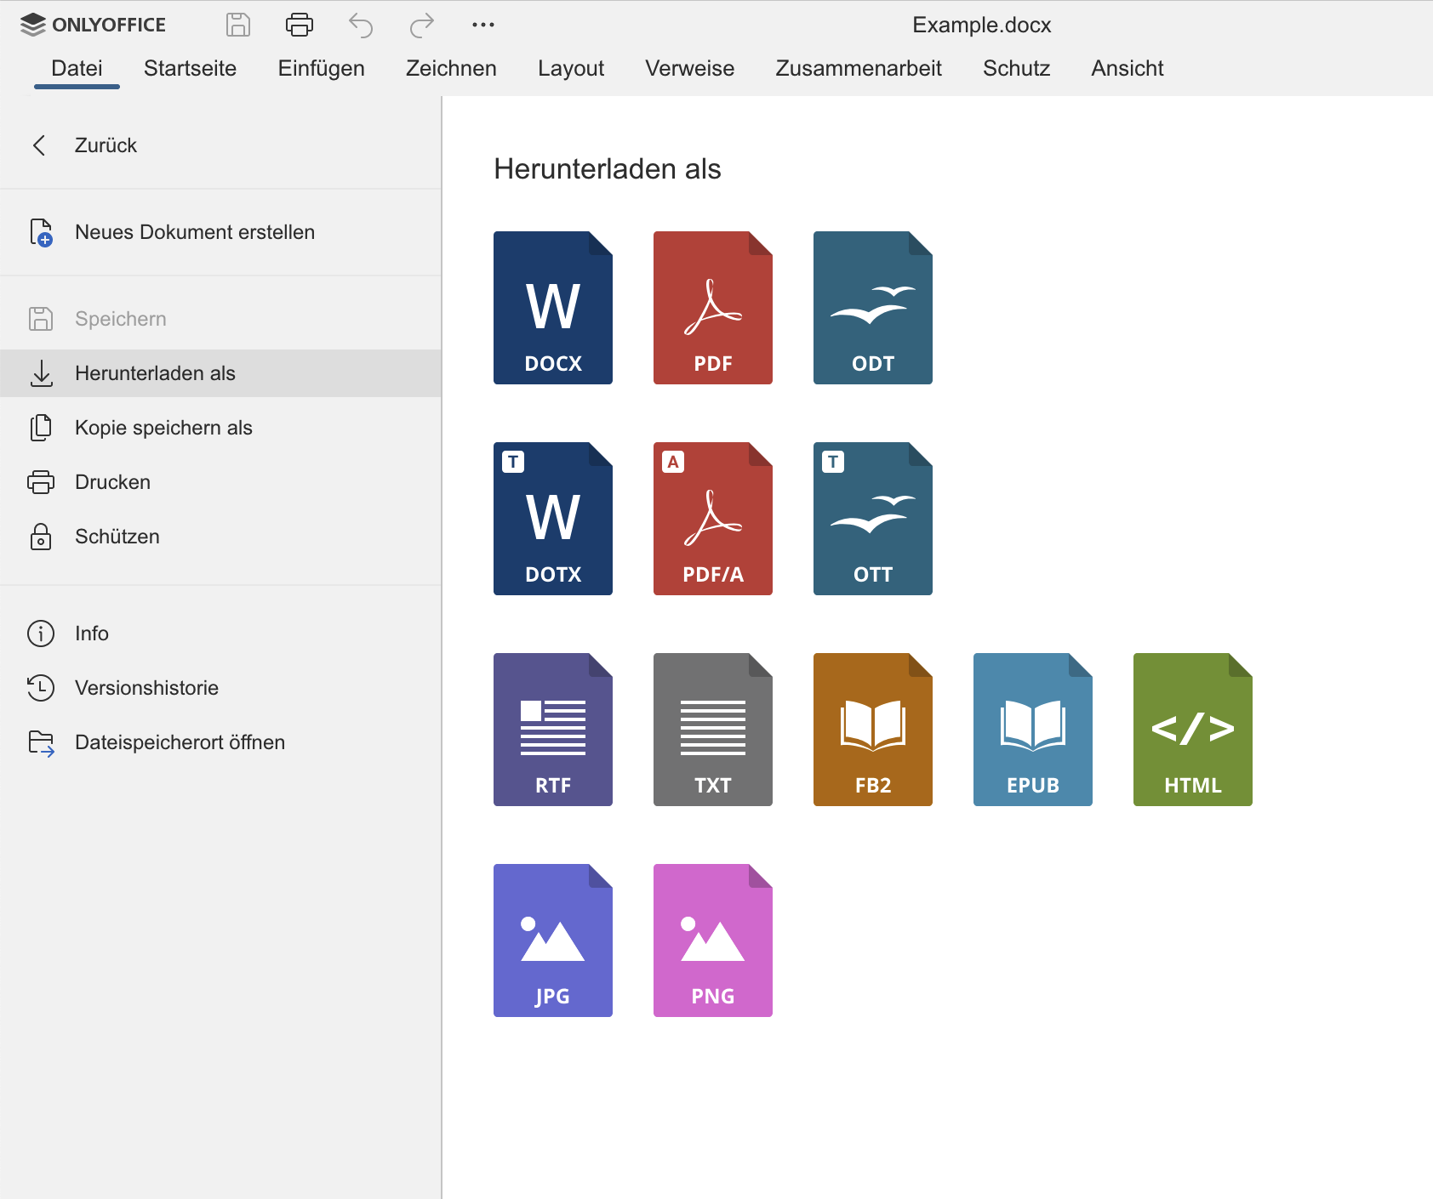Choose the DOCX download format
Screen dimensions: 1433x1199
point(552,308)
